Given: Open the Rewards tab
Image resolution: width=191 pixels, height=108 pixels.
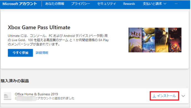Looking at the screenshot, I should click(129, 4).
